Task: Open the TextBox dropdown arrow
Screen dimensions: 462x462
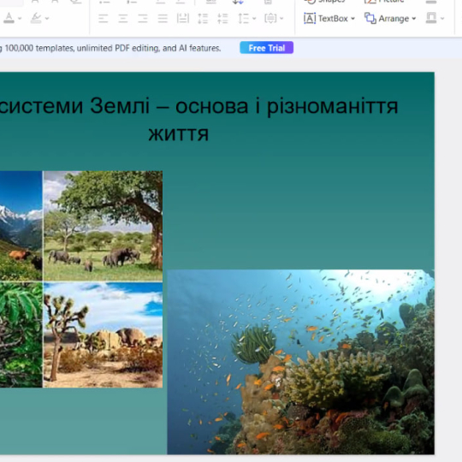Action: [x=352, y=19]
